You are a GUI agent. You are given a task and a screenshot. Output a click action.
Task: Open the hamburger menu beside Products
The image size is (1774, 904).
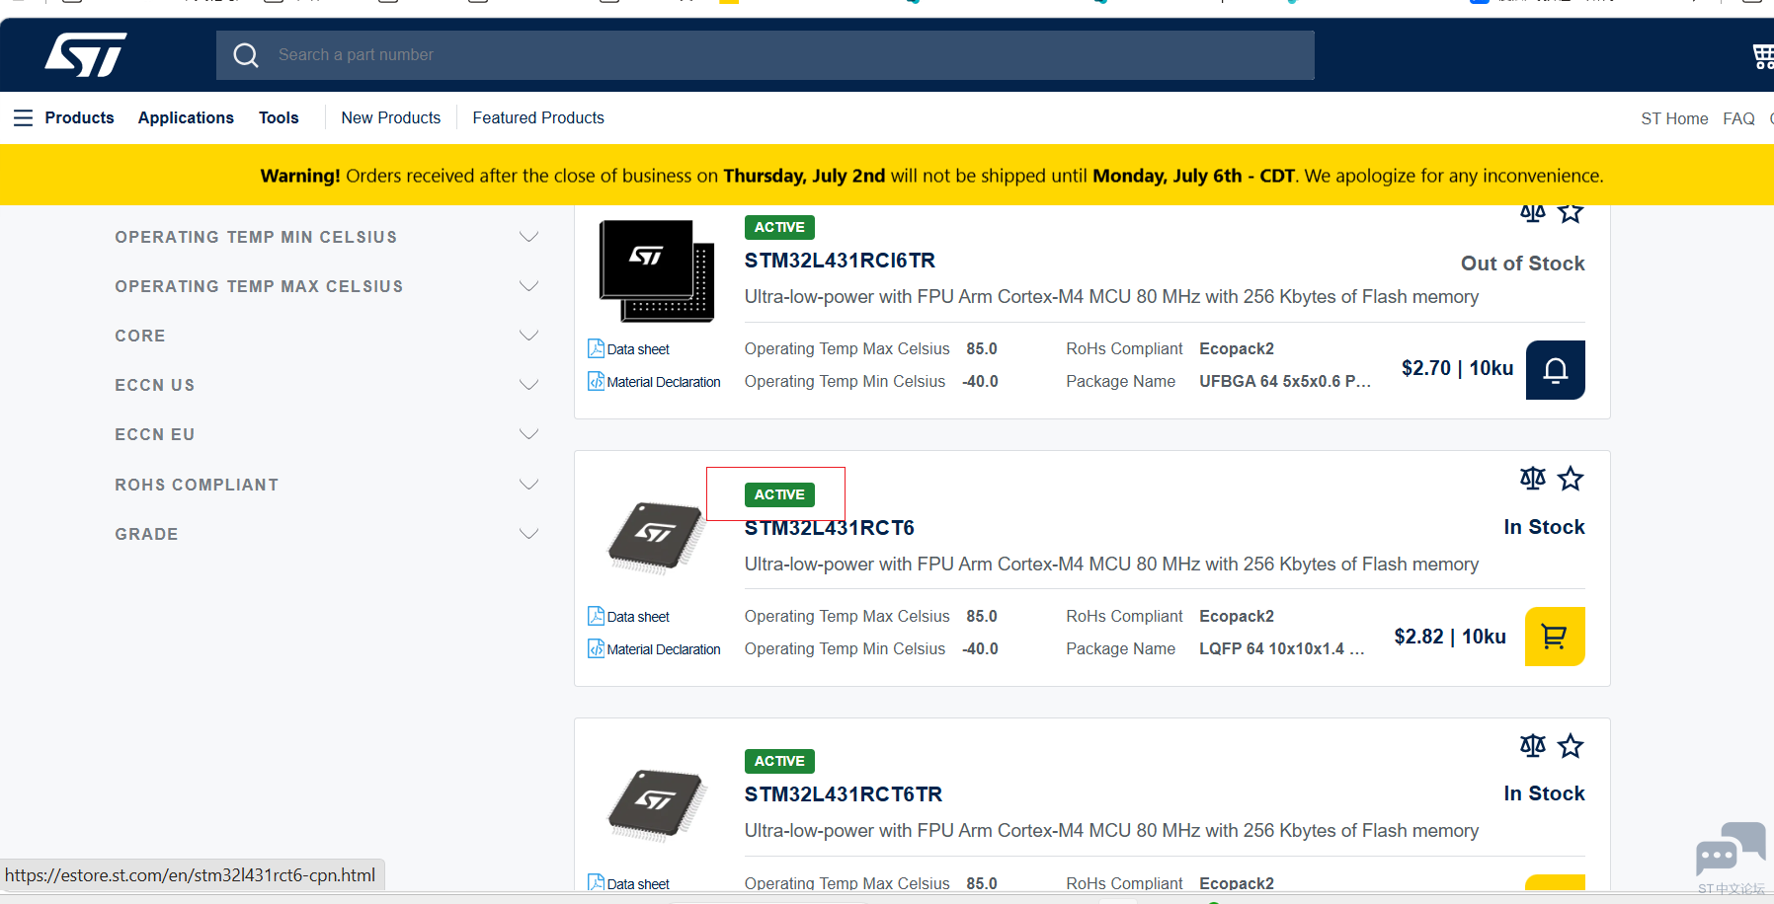click(24, 118)
